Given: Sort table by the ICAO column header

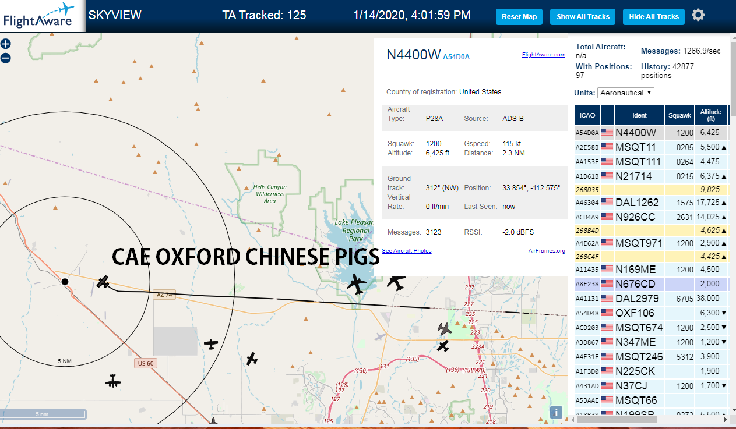Looking at the screenshot, I should (x=587, y=115).
